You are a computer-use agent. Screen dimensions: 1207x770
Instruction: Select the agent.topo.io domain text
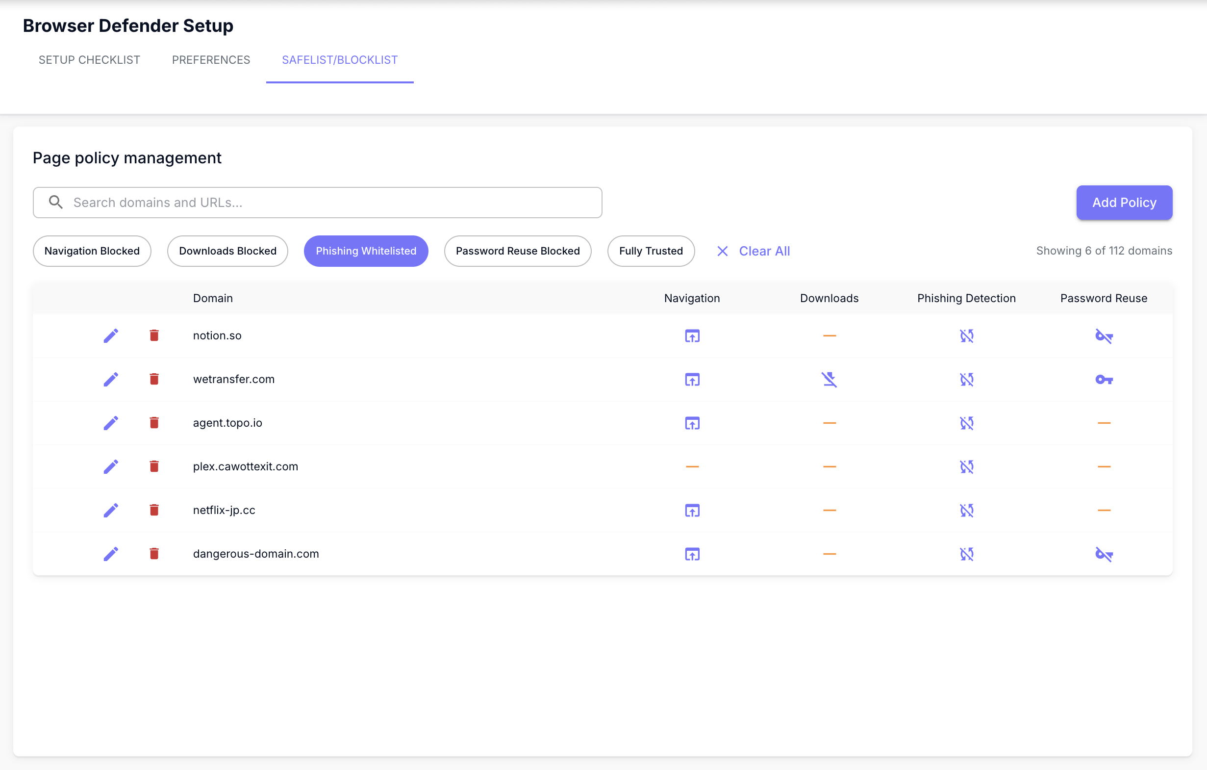click(227, 423)
